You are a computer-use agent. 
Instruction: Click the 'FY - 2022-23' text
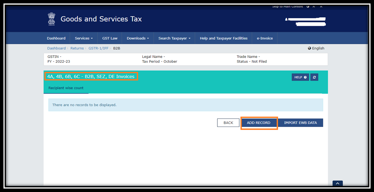(x=59, y=62)
